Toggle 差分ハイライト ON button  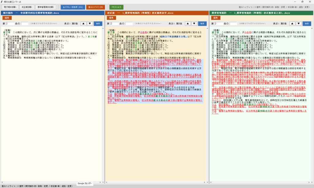tap(96, 7)
